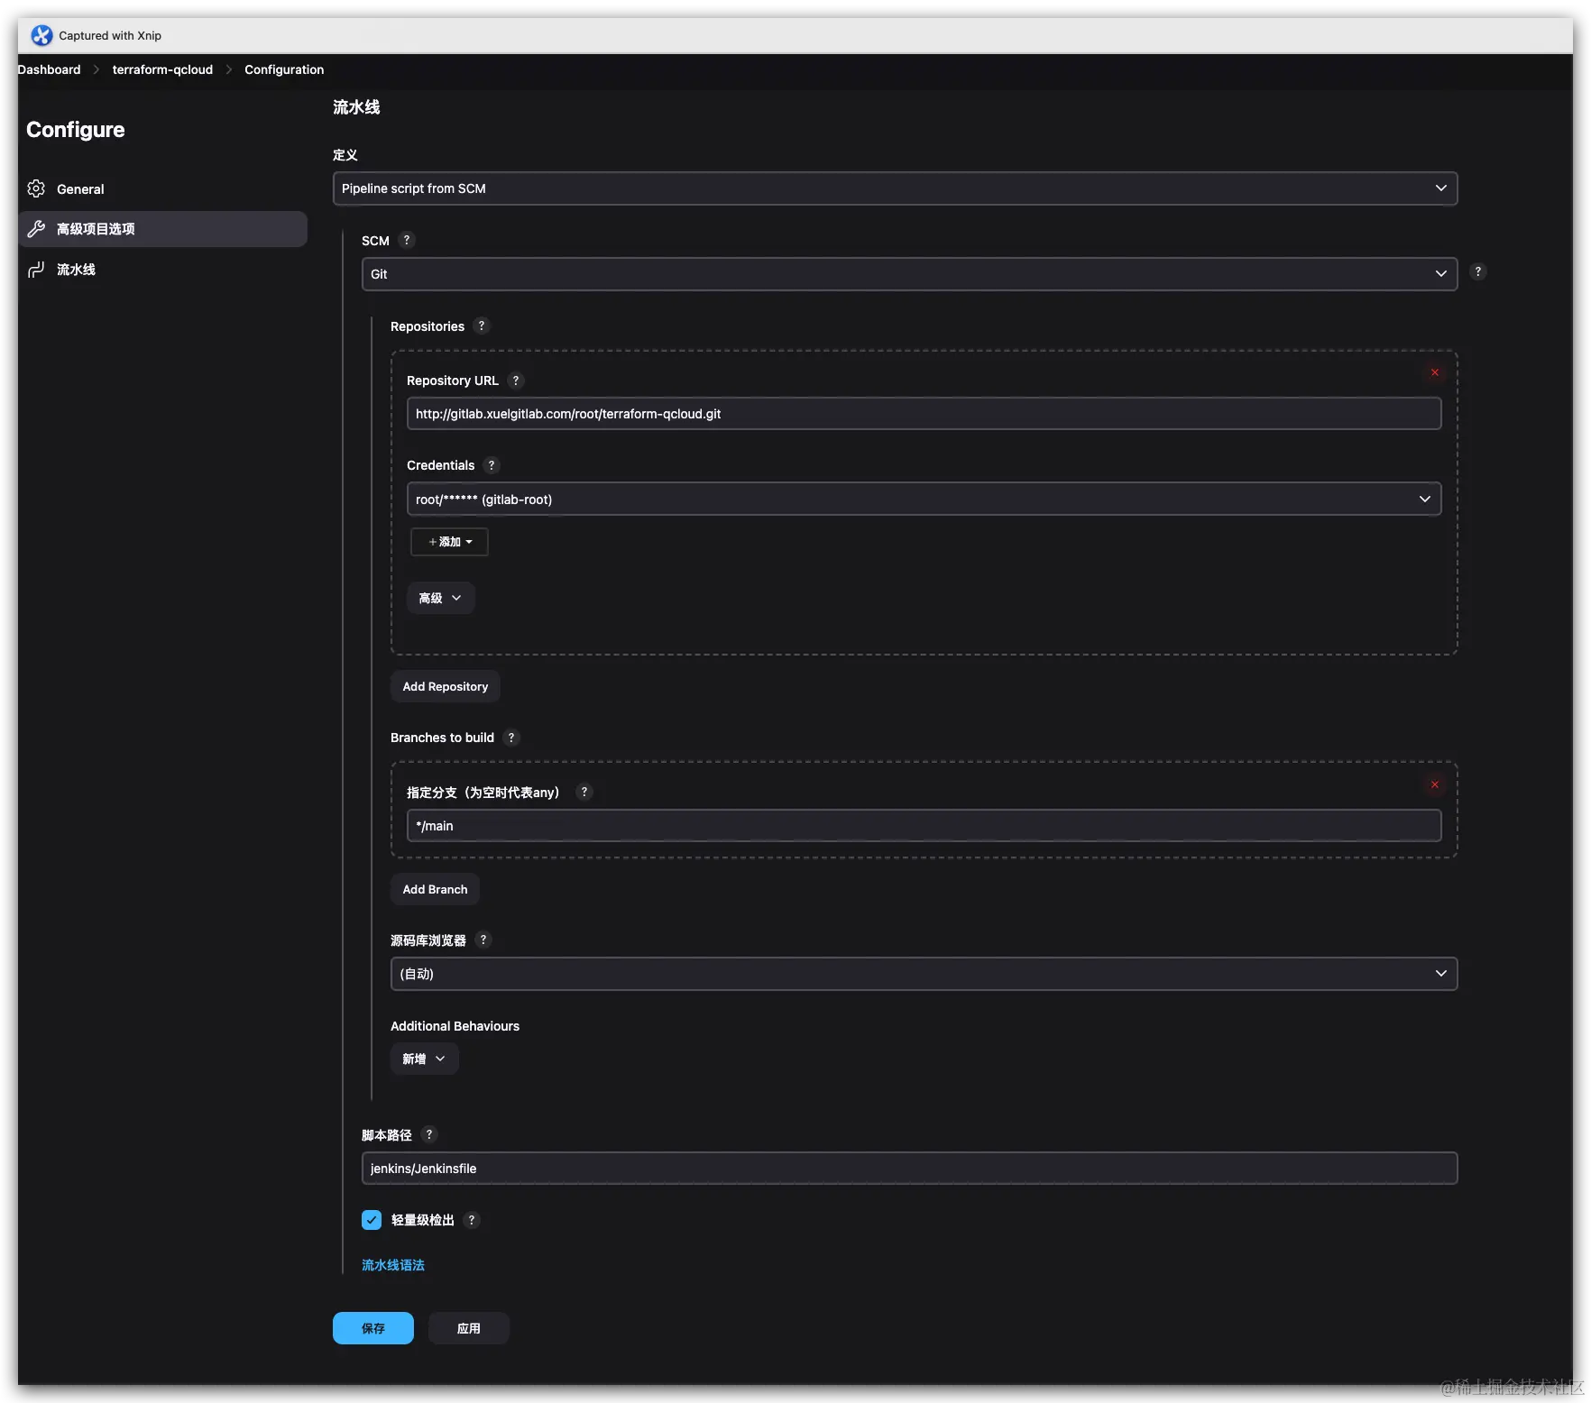The image size is (1591, 1403).
Task: Open the gitlab-root credentials dropdown
Action: (924, 499)
